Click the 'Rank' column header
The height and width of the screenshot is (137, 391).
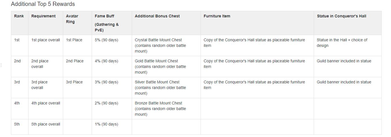(19, 16)
